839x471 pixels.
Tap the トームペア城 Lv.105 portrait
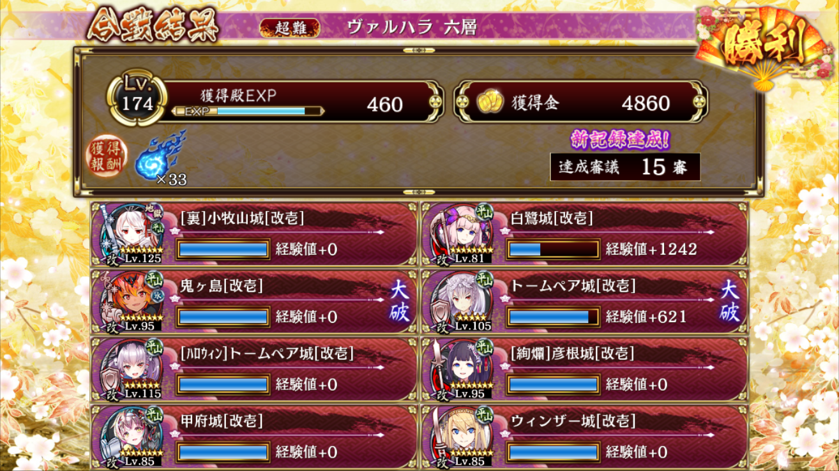click(464, 301)
